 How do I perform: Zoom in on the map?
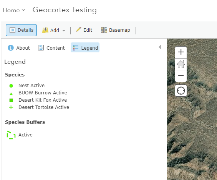[x=181, y=52]
